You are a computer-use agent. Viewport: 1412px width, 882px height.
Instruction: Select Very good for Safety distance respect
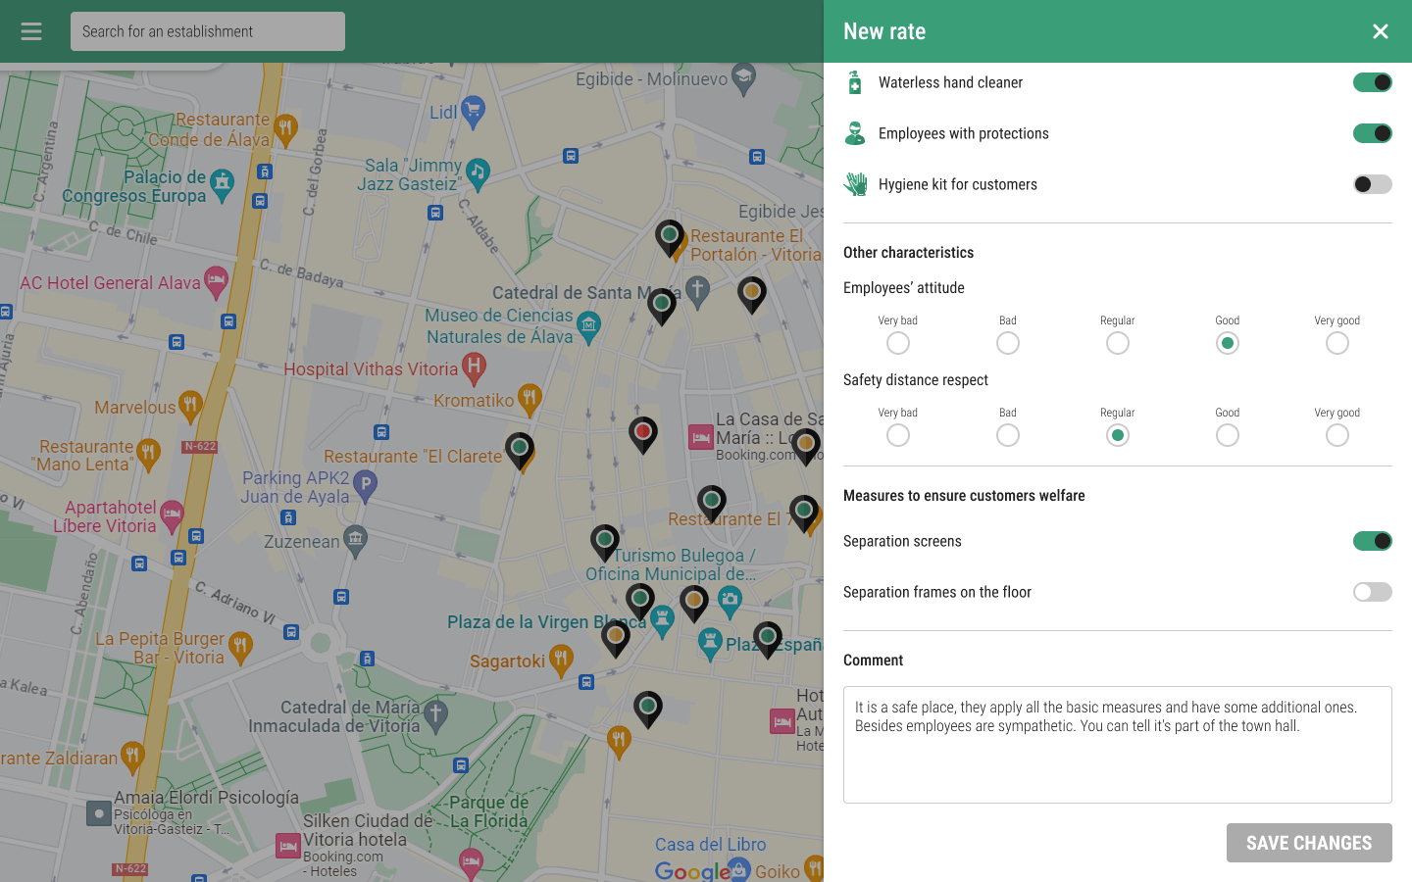click(1337, 435)
